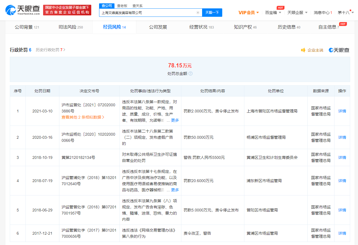
Task: Click the 行政处罚 6 section heading
Action: (20, 50)
